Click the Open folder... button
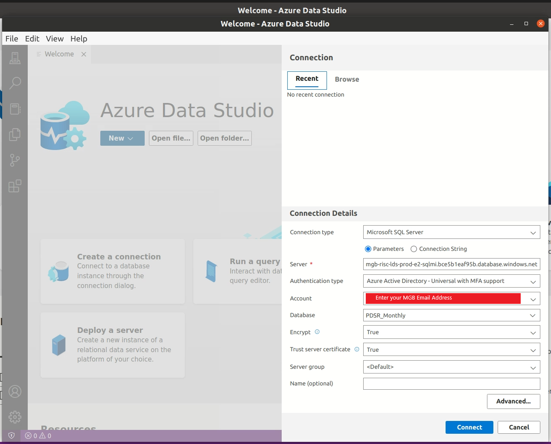The height and width of the screenshot is (444, 551). coord(224,138)
